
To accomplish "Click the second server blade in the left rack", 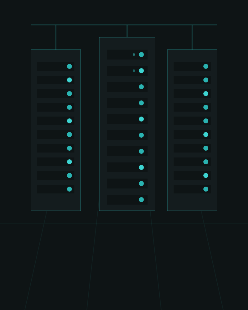I will pyautogui.click(x=56, y=80).
